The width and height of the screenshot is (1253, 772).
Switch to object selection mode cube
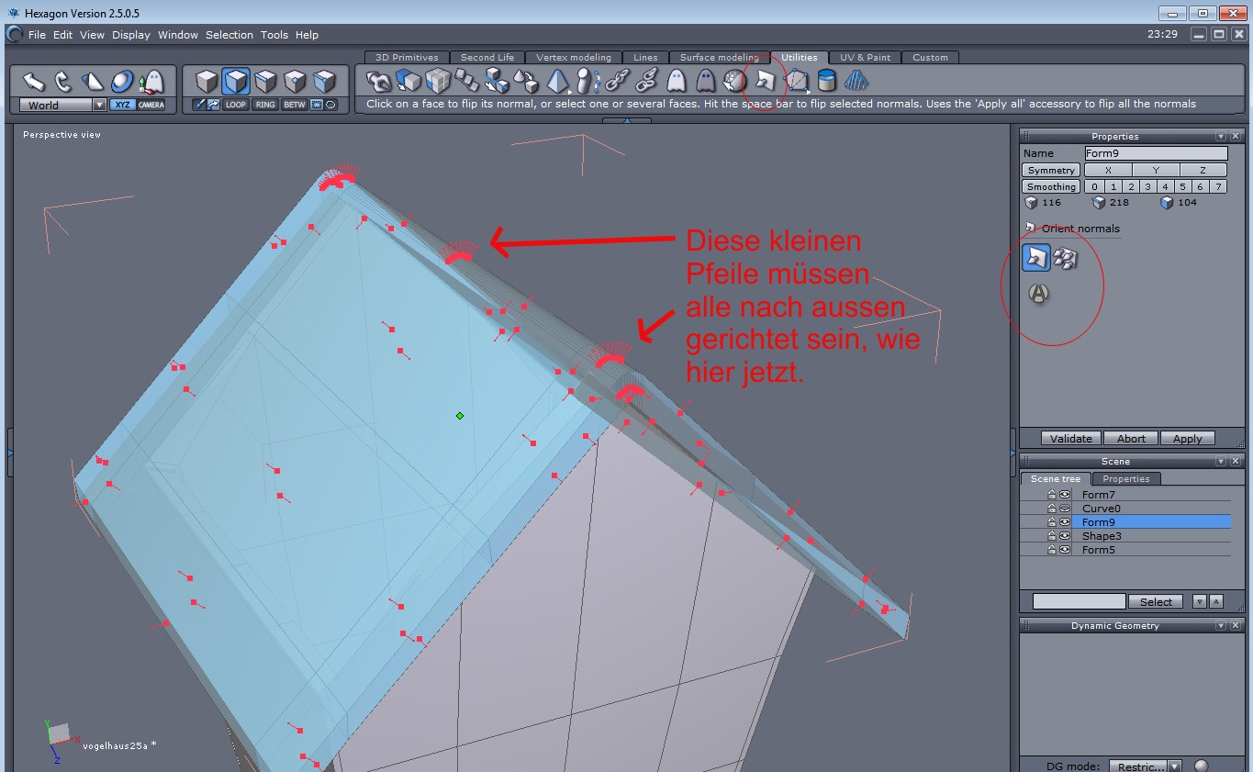coord(207,81)
